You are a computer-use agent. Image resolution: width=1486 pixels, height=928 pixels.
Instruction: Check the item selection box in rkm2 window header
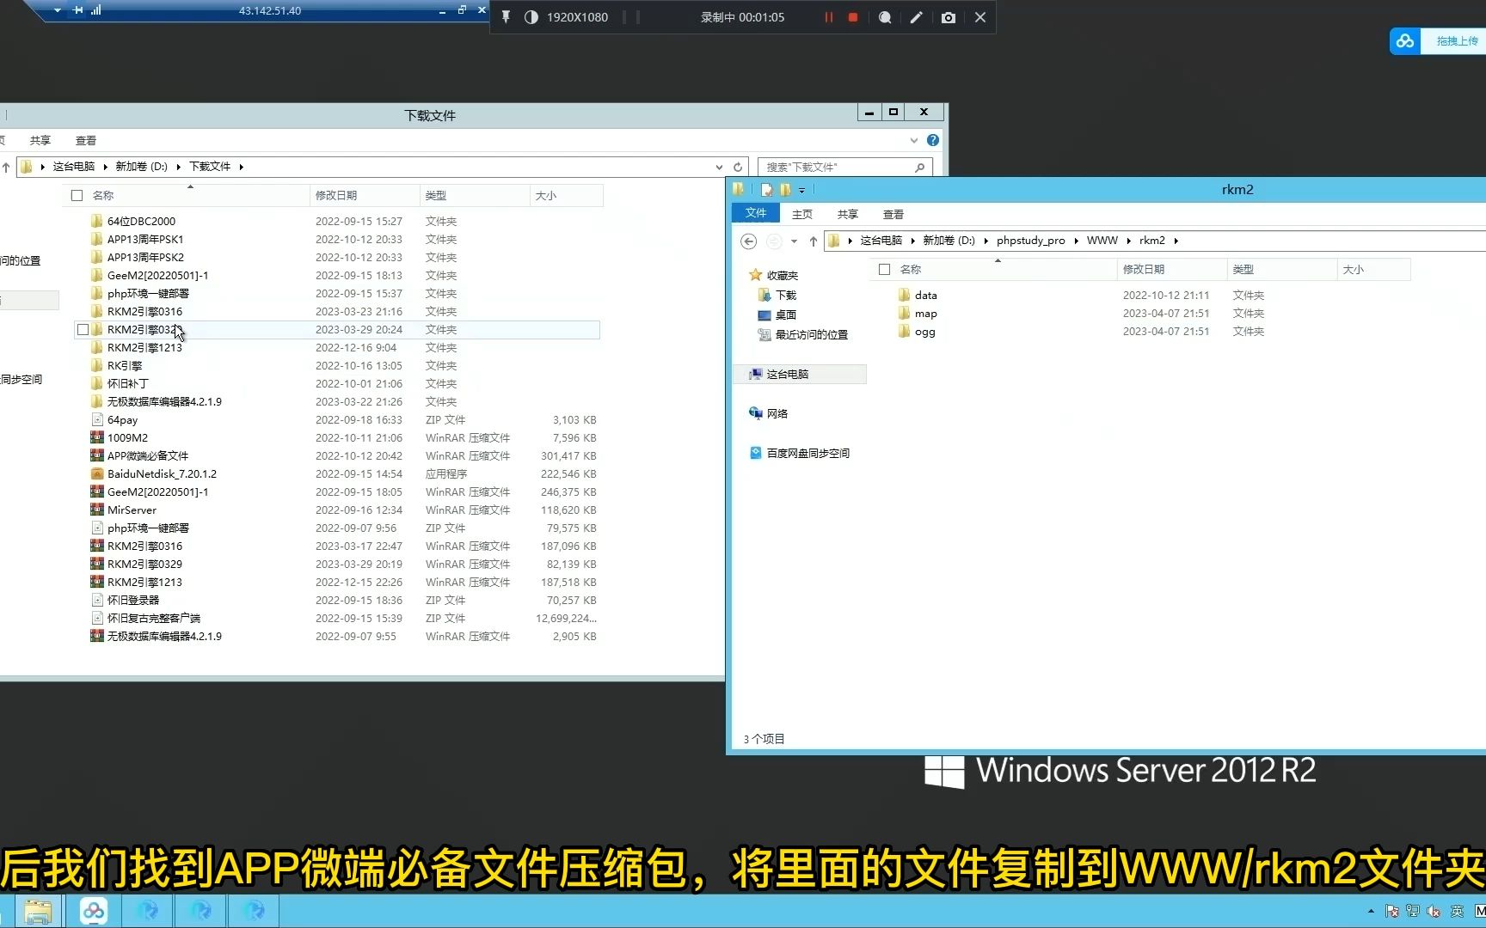click(x=884, y=269)
